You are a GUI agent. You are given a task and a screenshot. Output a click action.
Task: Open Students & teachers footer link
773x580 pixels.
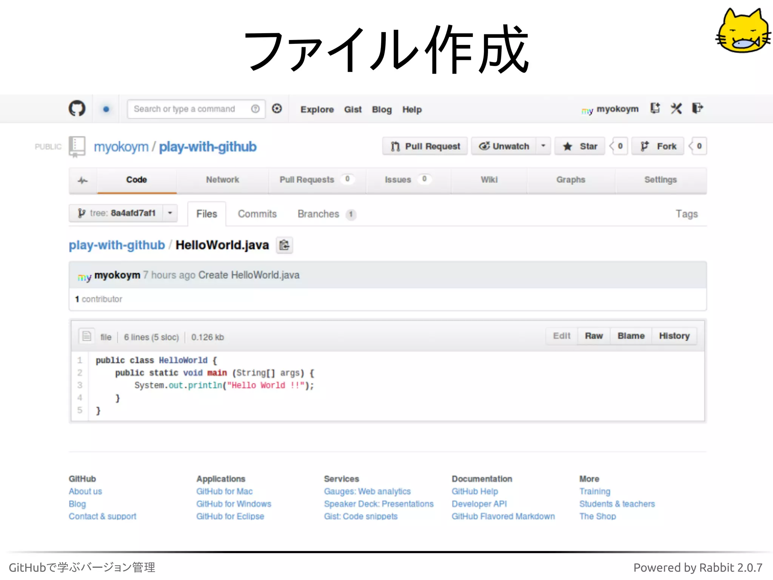click(x=617, y=504)
